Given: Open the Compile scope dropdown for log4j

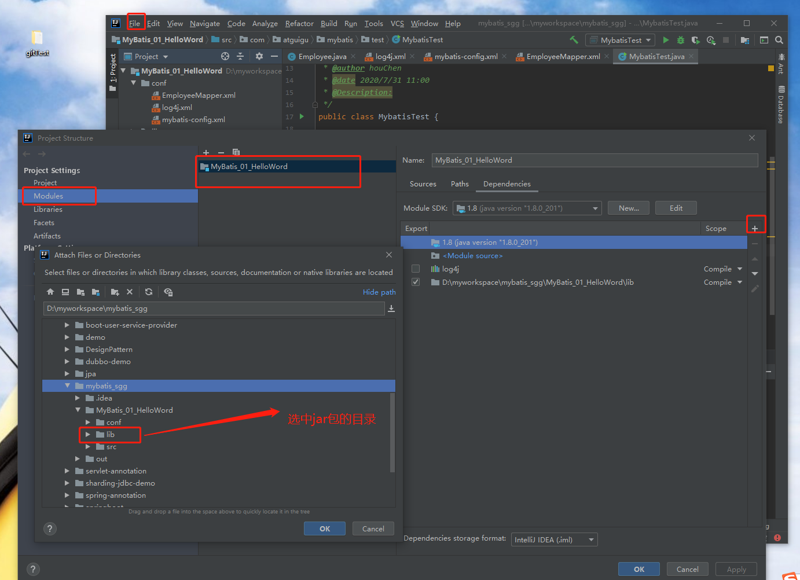Looking at the screenshot, I should coord(722,269).
